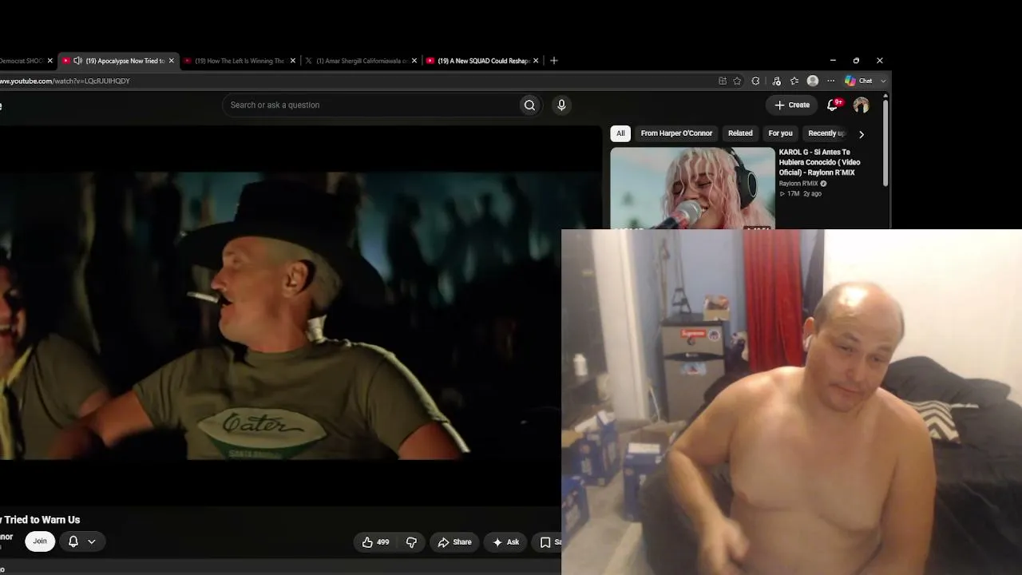Open the split screen icon in address bar
Viewport: 1022px width, 575px height.
[723, 81]
